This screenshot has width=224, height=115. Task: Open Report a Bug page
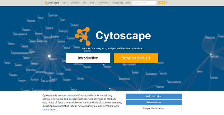[117, 3]
